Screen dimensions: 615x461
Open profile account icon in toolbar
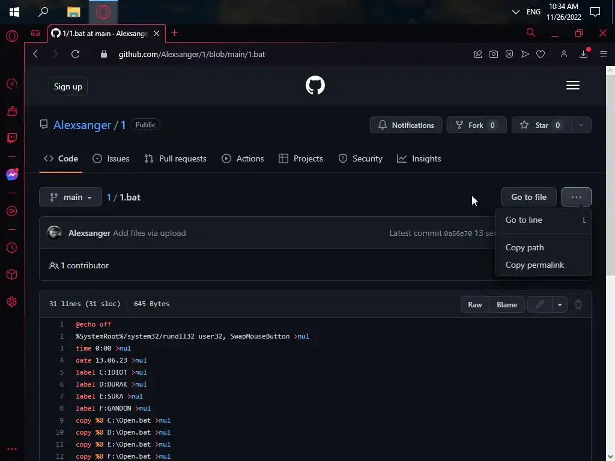pyautogui.click(x=563, y=54)
